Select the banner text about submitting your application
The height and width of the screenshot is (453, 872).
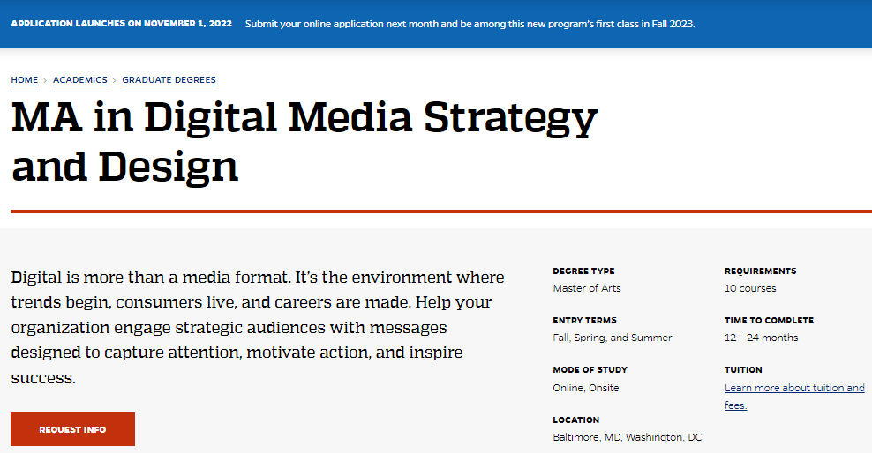[x=470, y=24]
